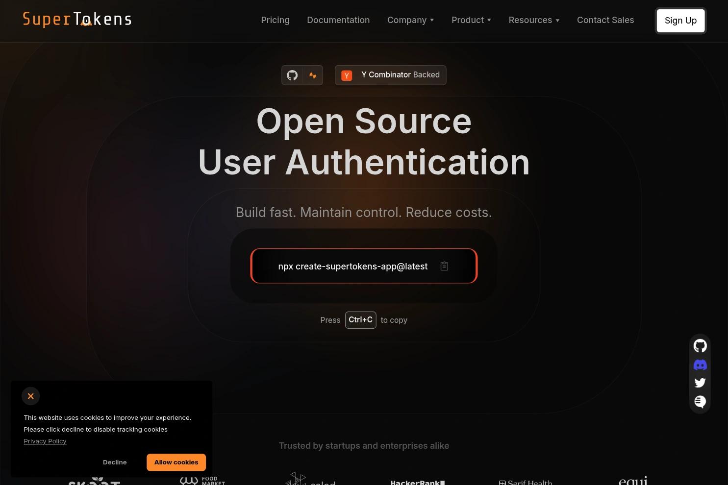
Task: Select Contact Sales in the navigation bar
Action: pyautogui.click(x=605, y=20)
